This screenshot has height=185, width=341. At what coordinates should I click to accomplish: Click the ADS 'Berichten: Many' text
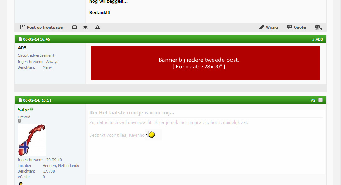(x=35, y=67)
